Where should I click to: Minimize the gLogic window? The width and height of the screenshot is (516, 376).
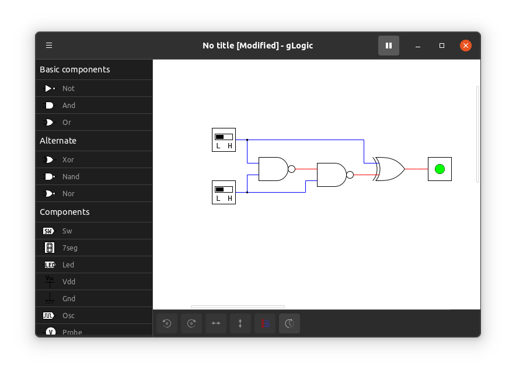pos(418,46)
